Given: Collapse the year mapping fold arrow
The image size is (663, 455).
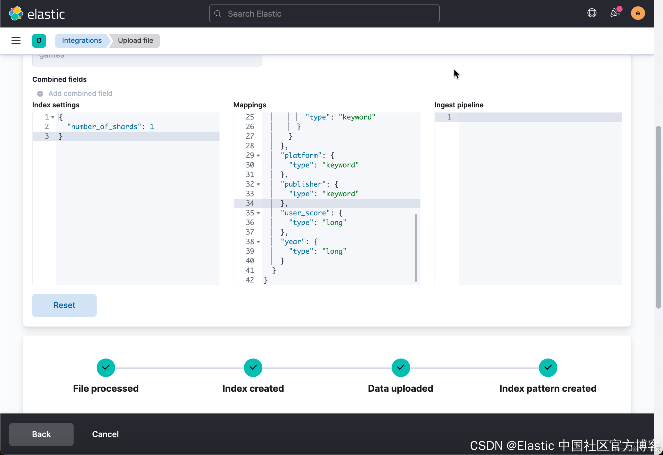Looking at the screenshot, I should [258, 242].
